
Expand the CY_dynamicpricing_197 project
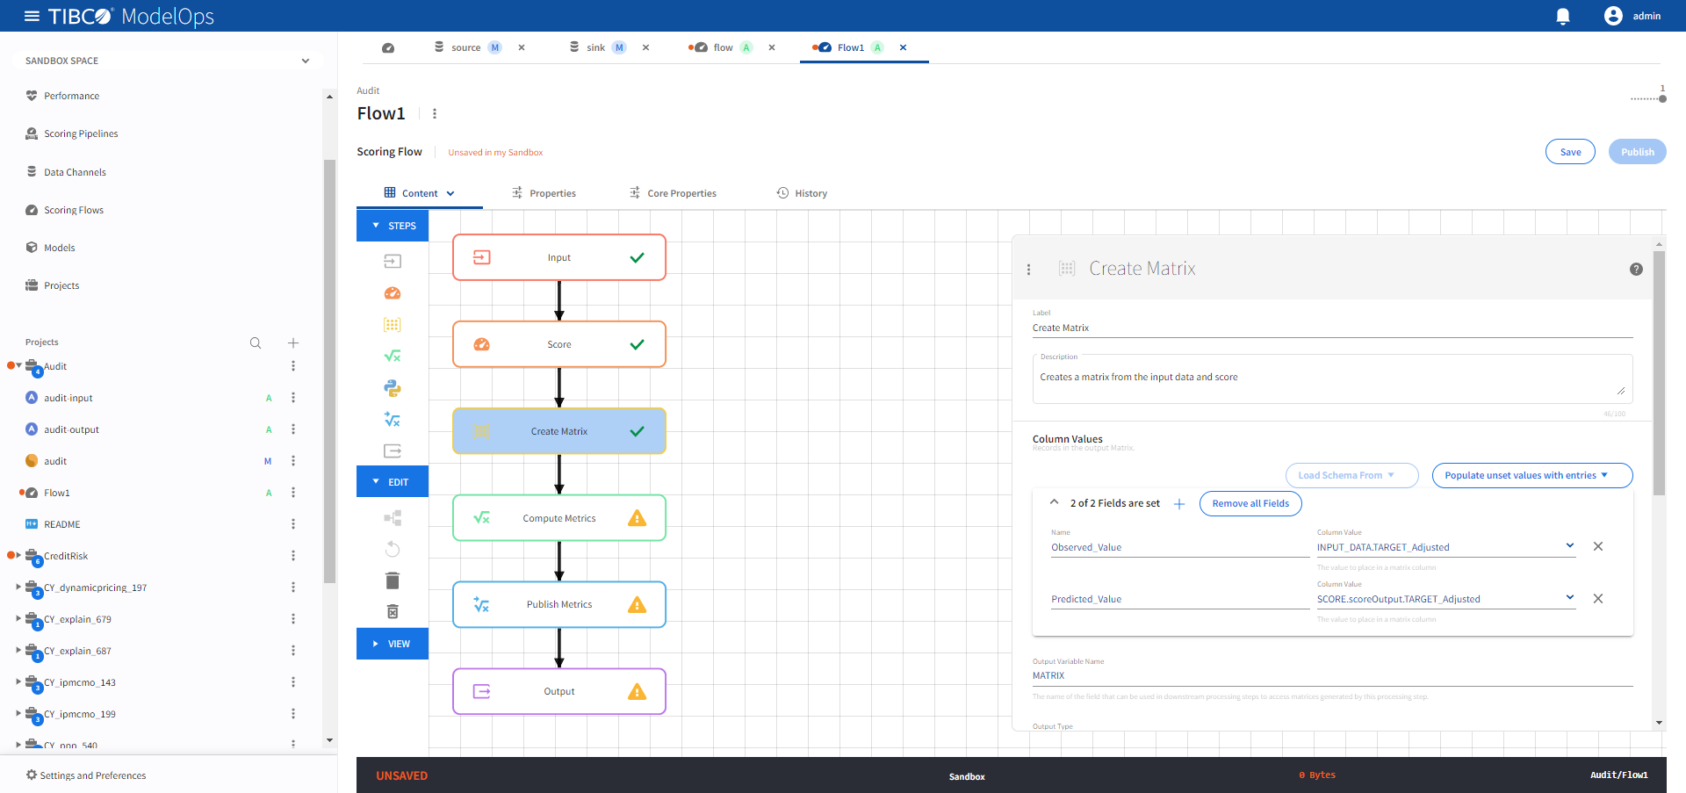click(18, 587)
